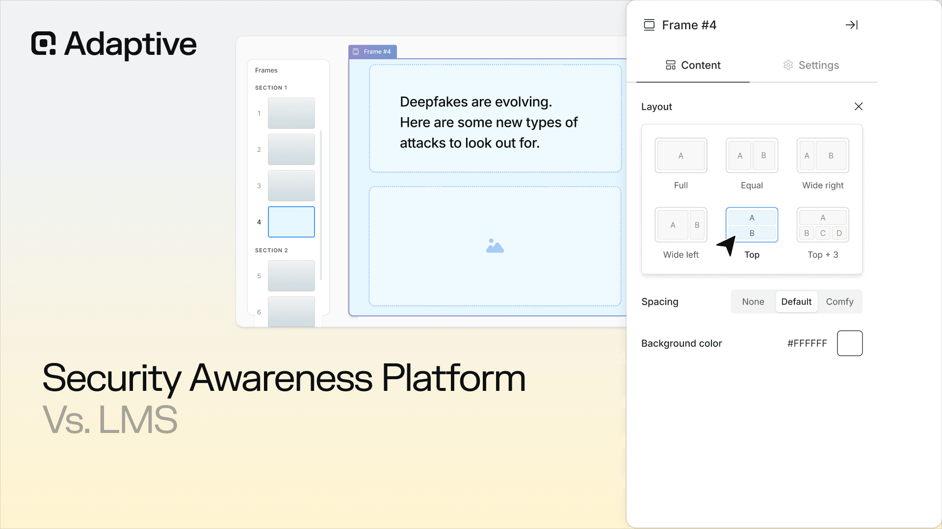Click the Content tab layout icon
Image resolution: width=942 pixels, height=529 pixels.
click(x=671, y=65)
